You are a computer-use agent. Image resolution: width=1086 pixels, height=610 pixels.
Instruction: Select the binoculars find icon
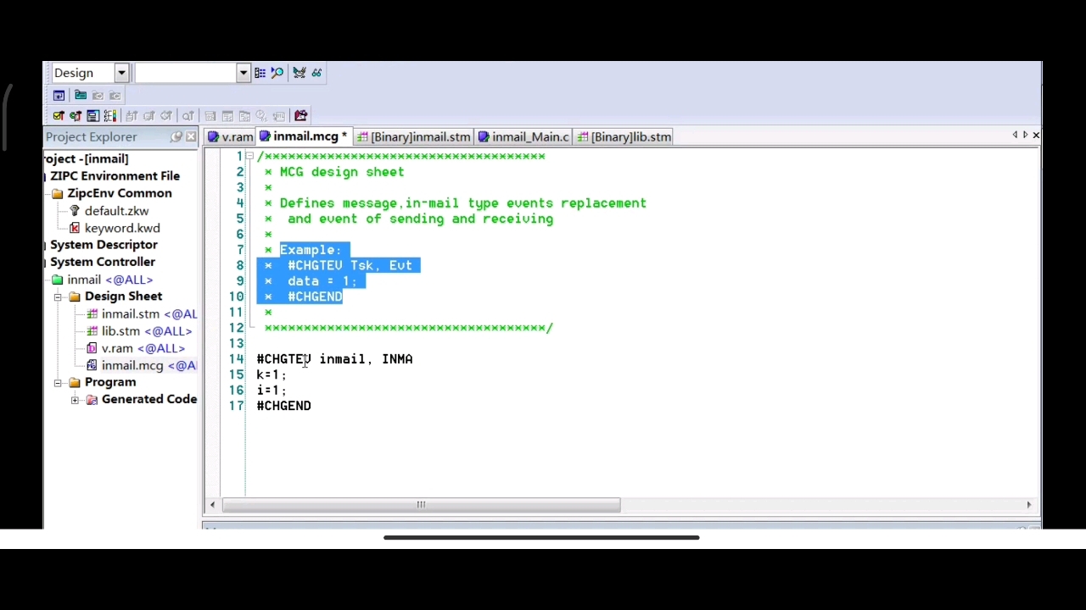point(317,73)
